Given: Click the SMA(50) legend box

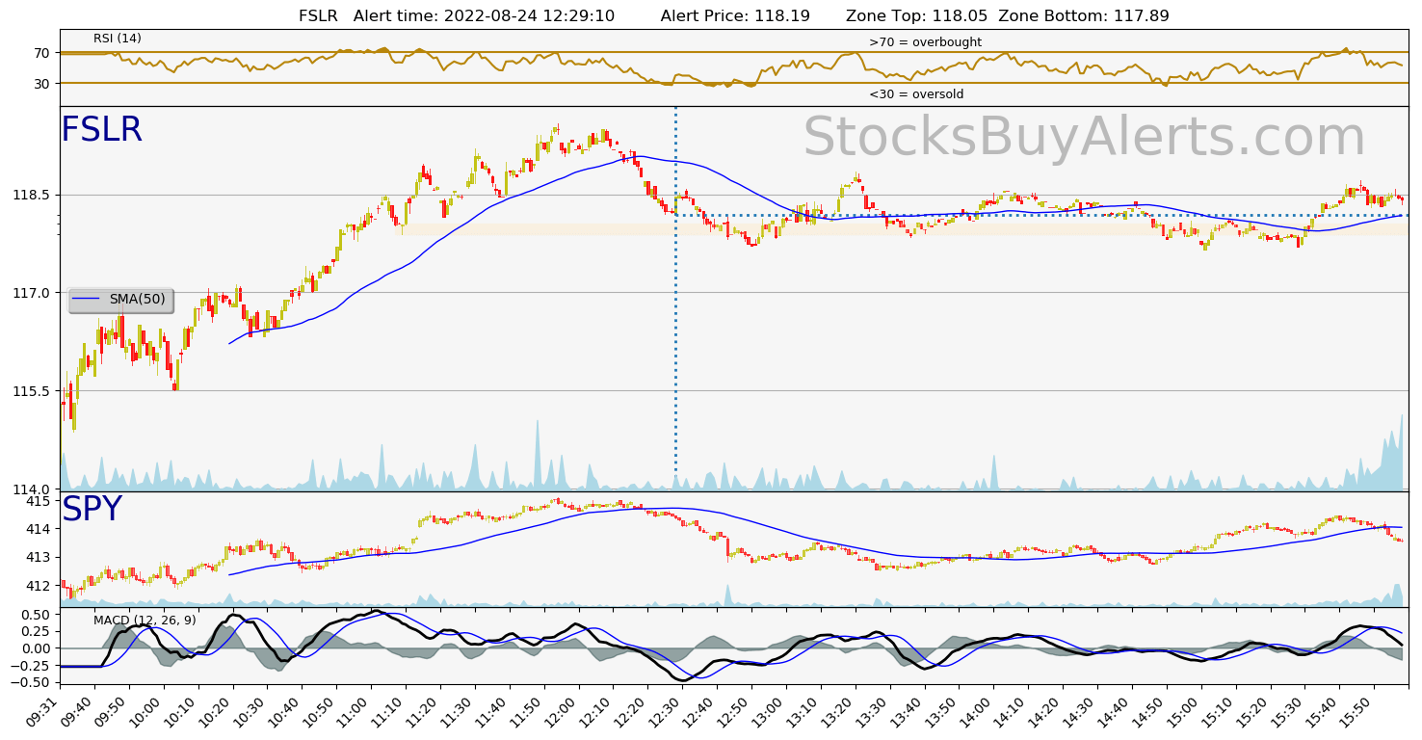Looking at the screenshot, I should pos(120,300).
